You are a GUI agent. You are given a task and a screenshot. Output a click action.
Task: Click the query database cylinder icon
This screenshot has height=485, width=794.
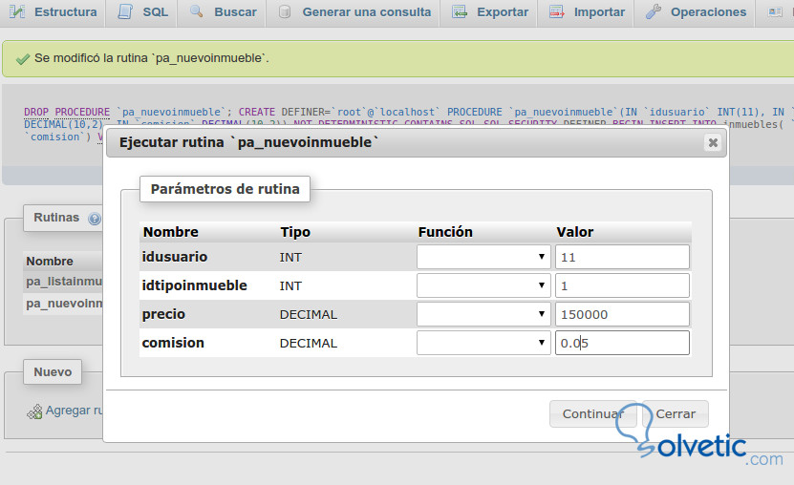pos(285,11)
